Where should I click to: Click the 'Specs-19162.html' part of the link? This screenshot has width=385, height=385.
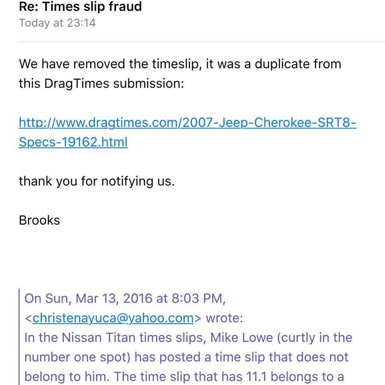[73, 142]
